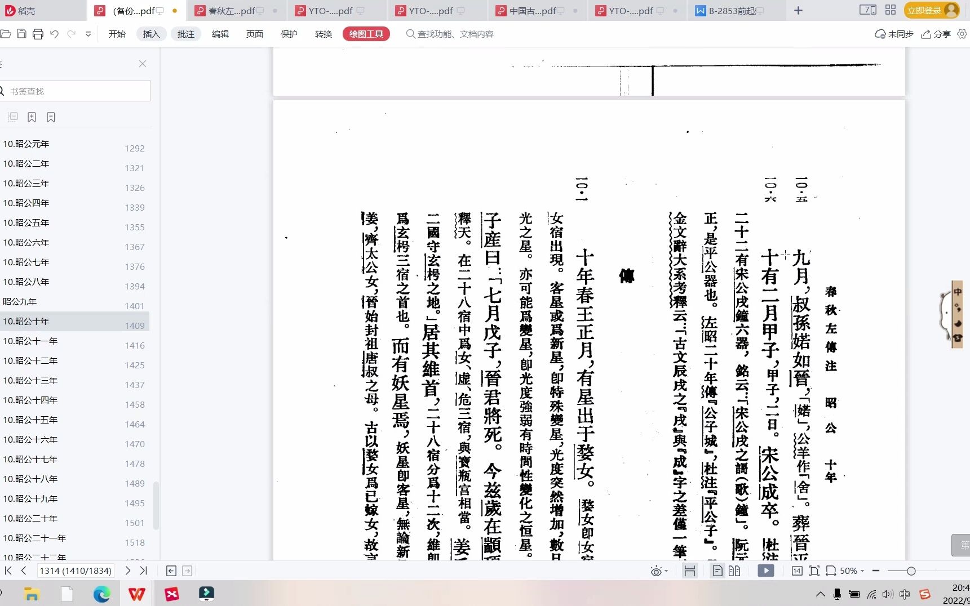
Task: Open the tab grid overview icon
Action: coord(891,10)
